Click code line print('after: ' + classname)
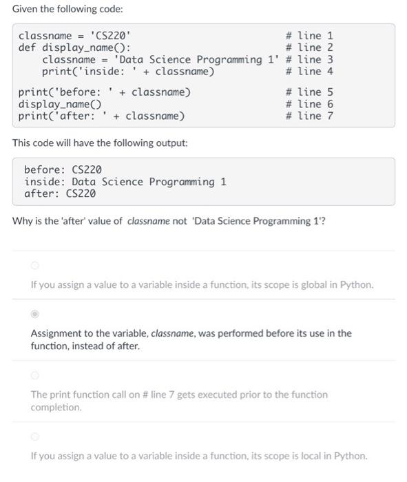The width and height of the screenshot is (407, 482). [102, 116]
